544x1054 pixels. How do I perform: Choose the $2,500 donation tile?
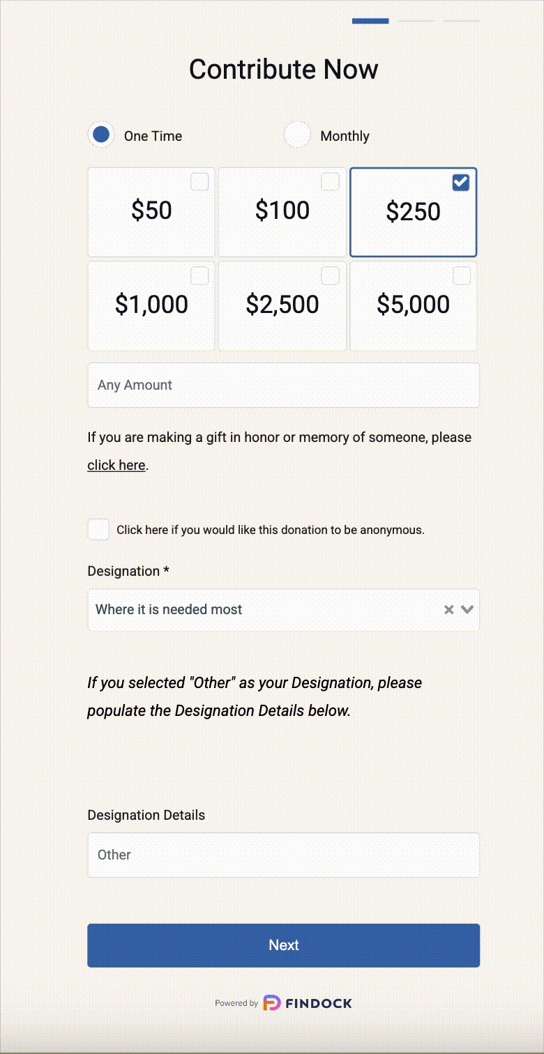(x=282, y=305)
